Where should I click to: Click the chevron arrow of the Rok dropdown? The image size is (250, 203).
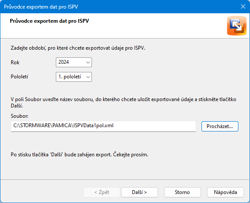pyautogui.click(x=88, y=63)
